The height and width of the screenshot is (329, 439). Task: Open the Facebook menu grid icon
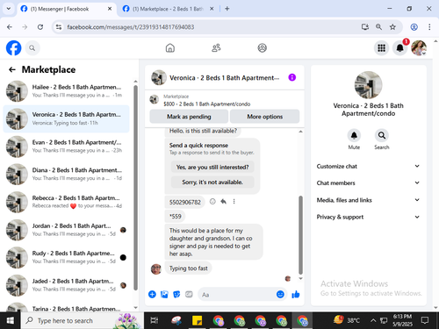coord(381,48)
